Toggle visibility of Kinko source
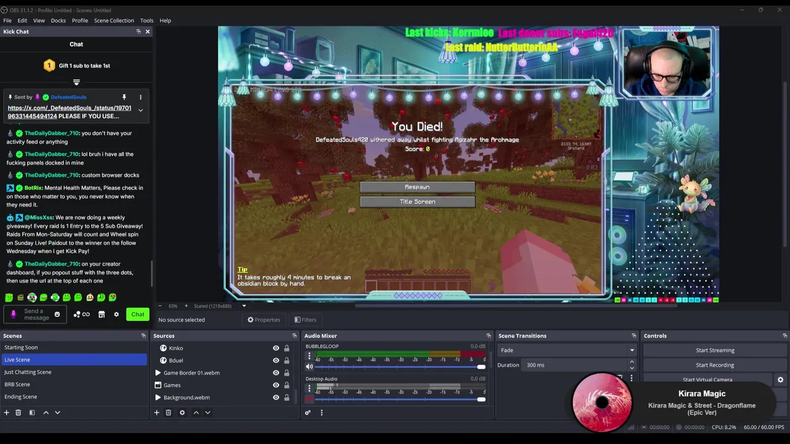The height and width of the screenshot is (444, 790). [276, 348]
